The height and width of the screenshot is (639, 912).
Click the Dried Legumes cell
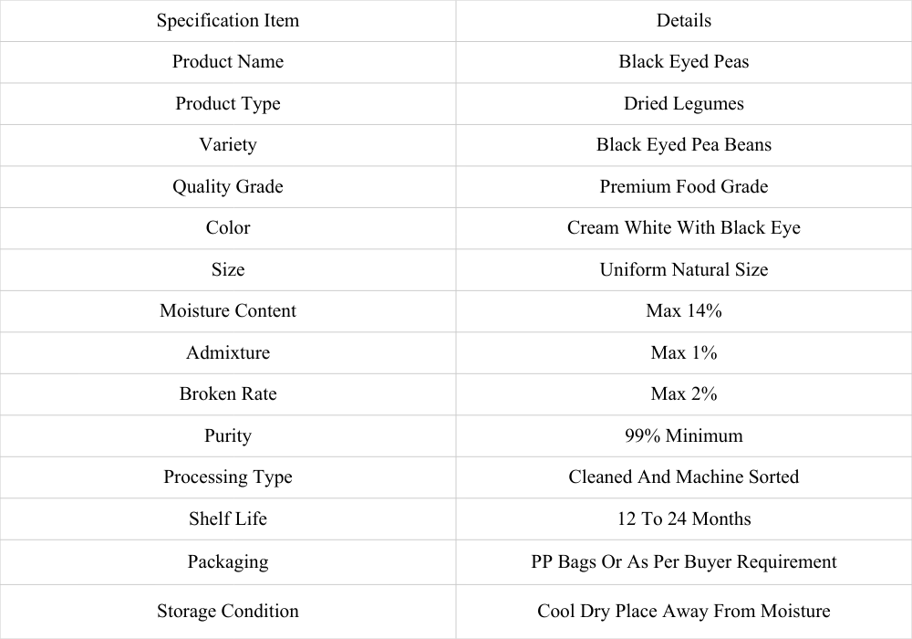point(683,103)
